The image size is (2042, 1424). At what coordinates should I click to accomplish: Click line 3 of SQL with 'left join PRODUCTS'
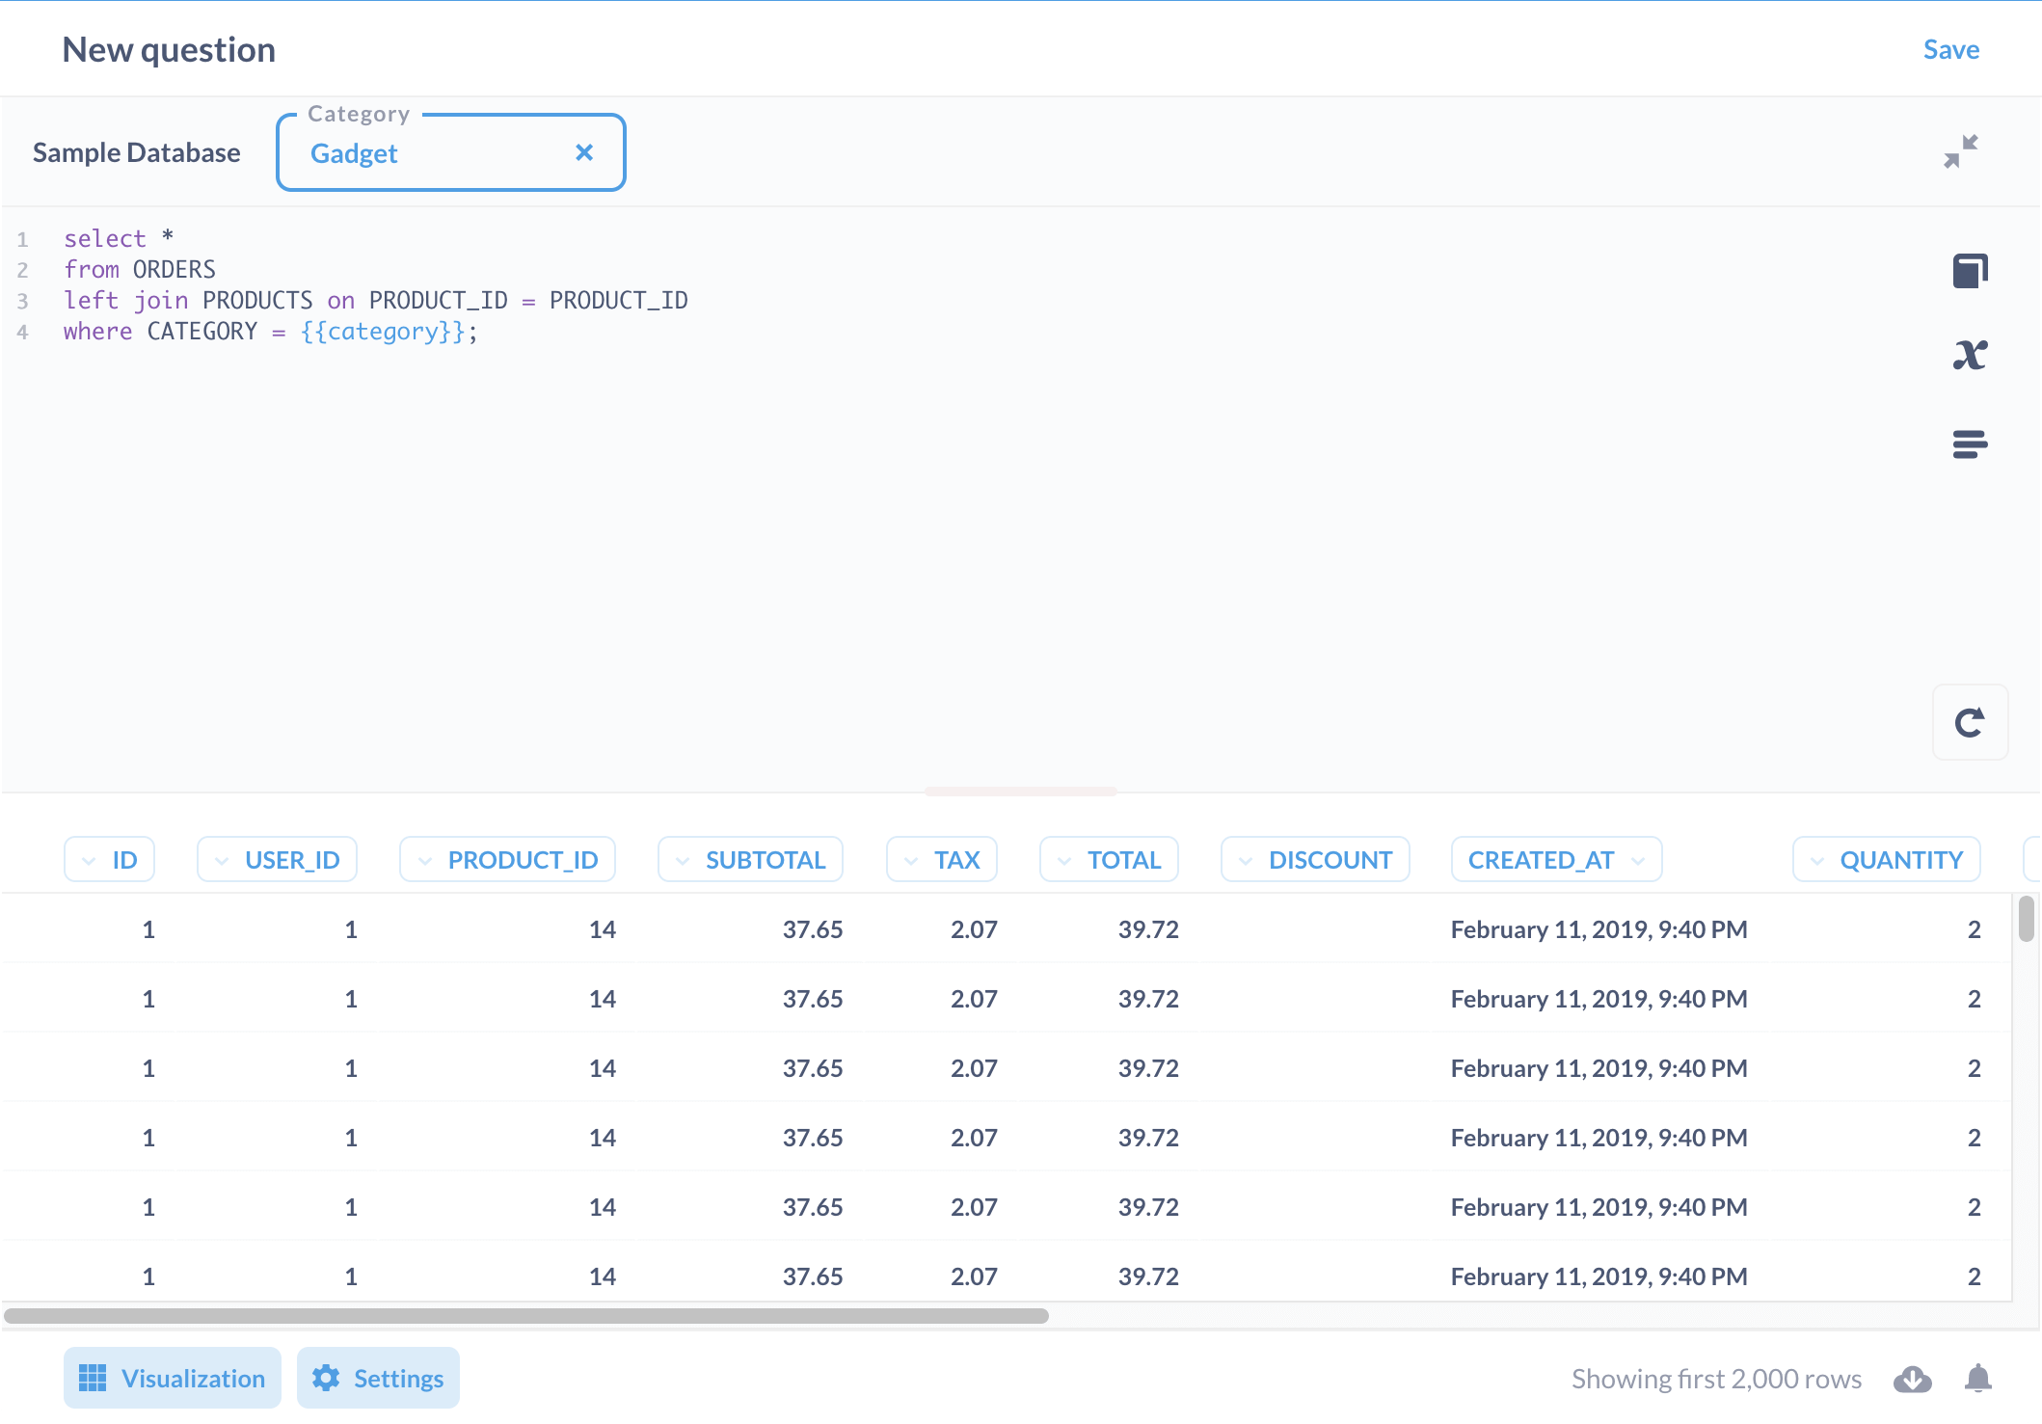(375, 300)
